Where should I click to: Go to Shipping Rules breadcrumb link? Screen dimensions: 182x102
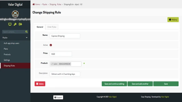[55, 5]
